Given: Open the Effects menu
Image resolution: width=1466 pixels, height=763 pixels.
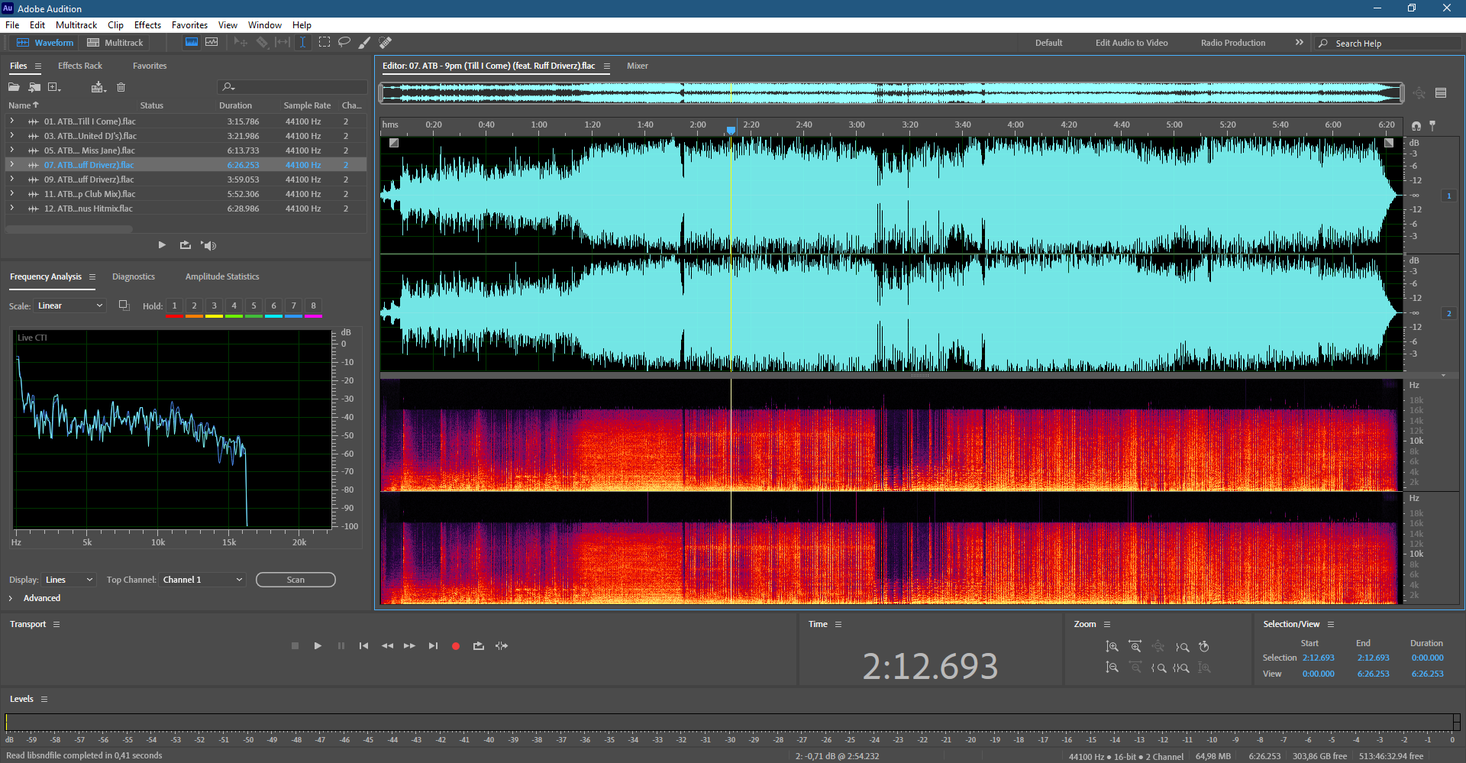Looking at the screenshot, I should tap(147, 25).
